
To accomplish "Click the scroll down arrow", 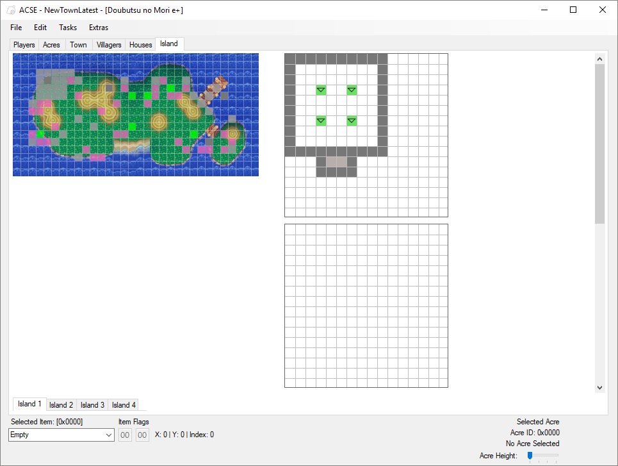I will pyautogui.click(x=599, y=387).
